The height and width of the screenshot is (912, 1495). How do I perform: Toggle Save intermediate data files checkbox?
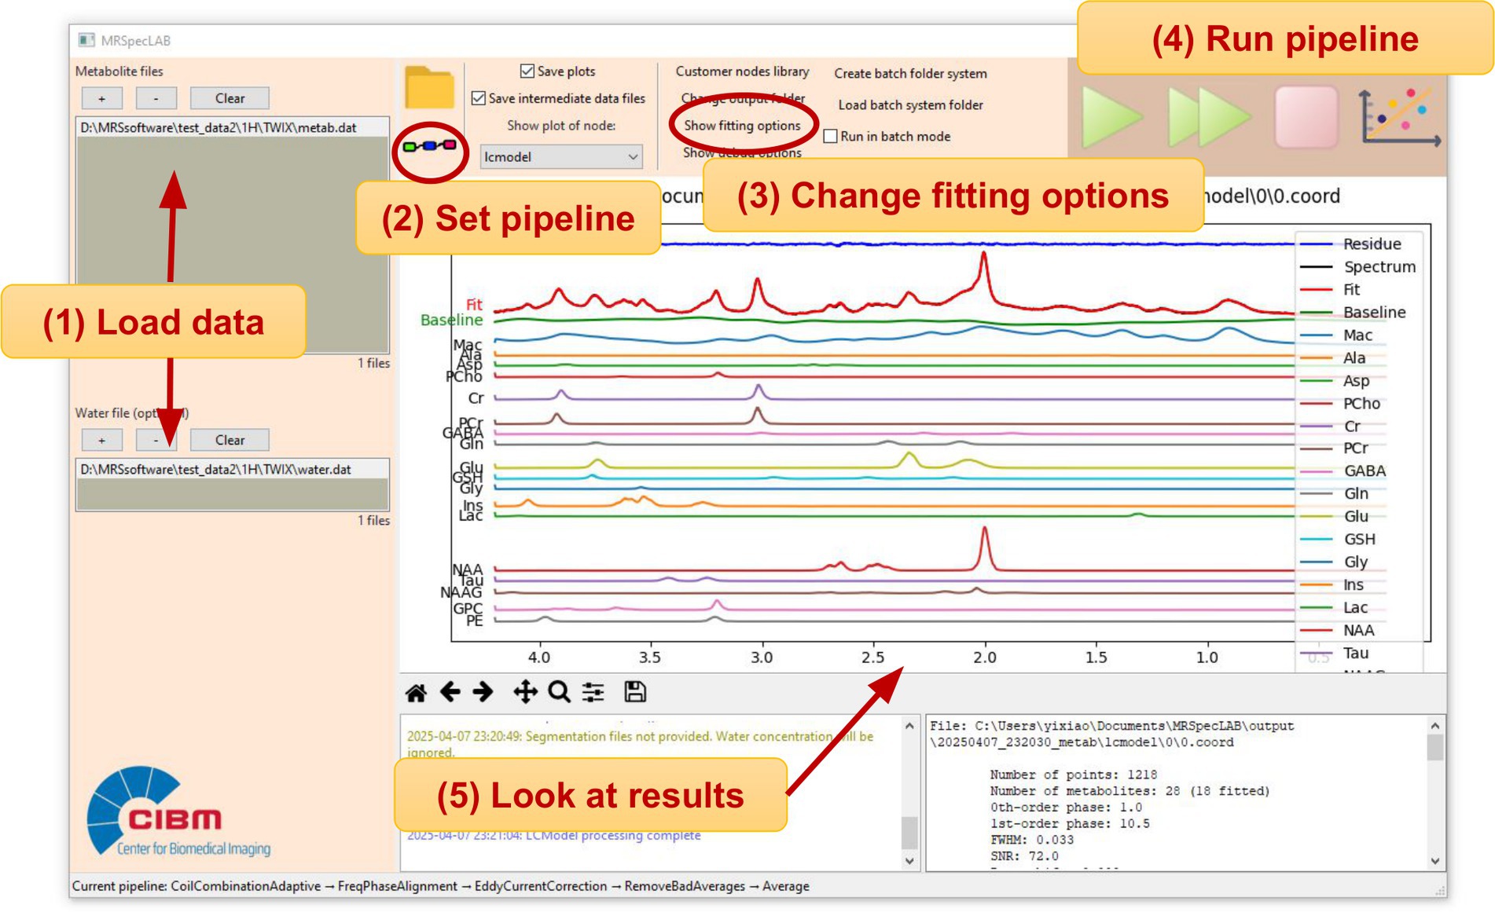pyautogui.click(x=478, y=98)
